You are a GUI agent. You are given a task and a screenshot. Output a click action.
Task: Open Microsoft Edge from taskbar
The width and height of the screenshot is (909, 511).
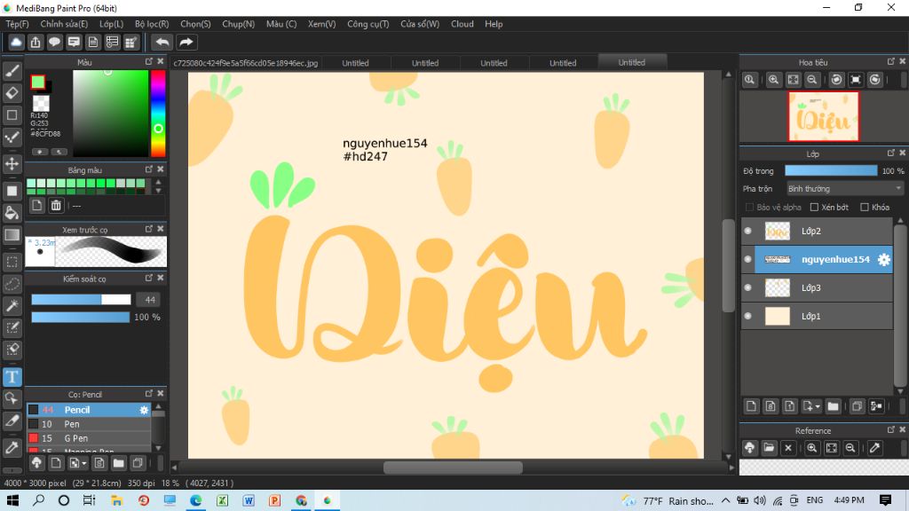[196, 500]
